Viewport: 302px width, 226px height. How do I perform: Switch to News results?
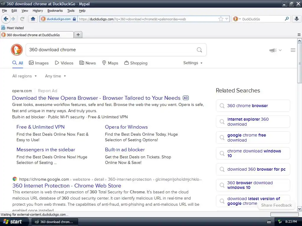tap(87, 63)
